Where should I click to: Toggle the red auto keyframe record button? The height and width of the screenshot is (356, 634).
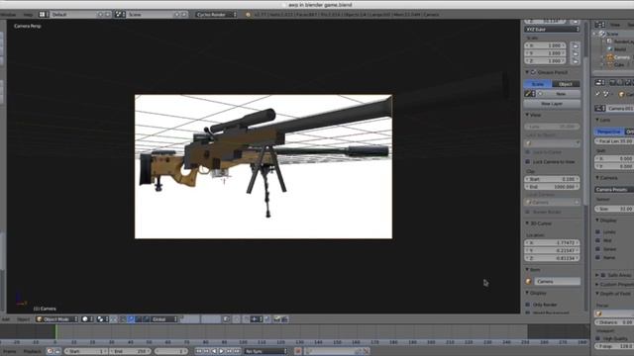297,351
